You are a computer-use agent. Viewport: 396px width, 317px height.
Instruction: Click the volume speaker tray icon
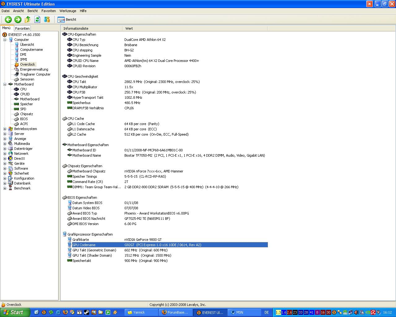[x=356, y=312]
